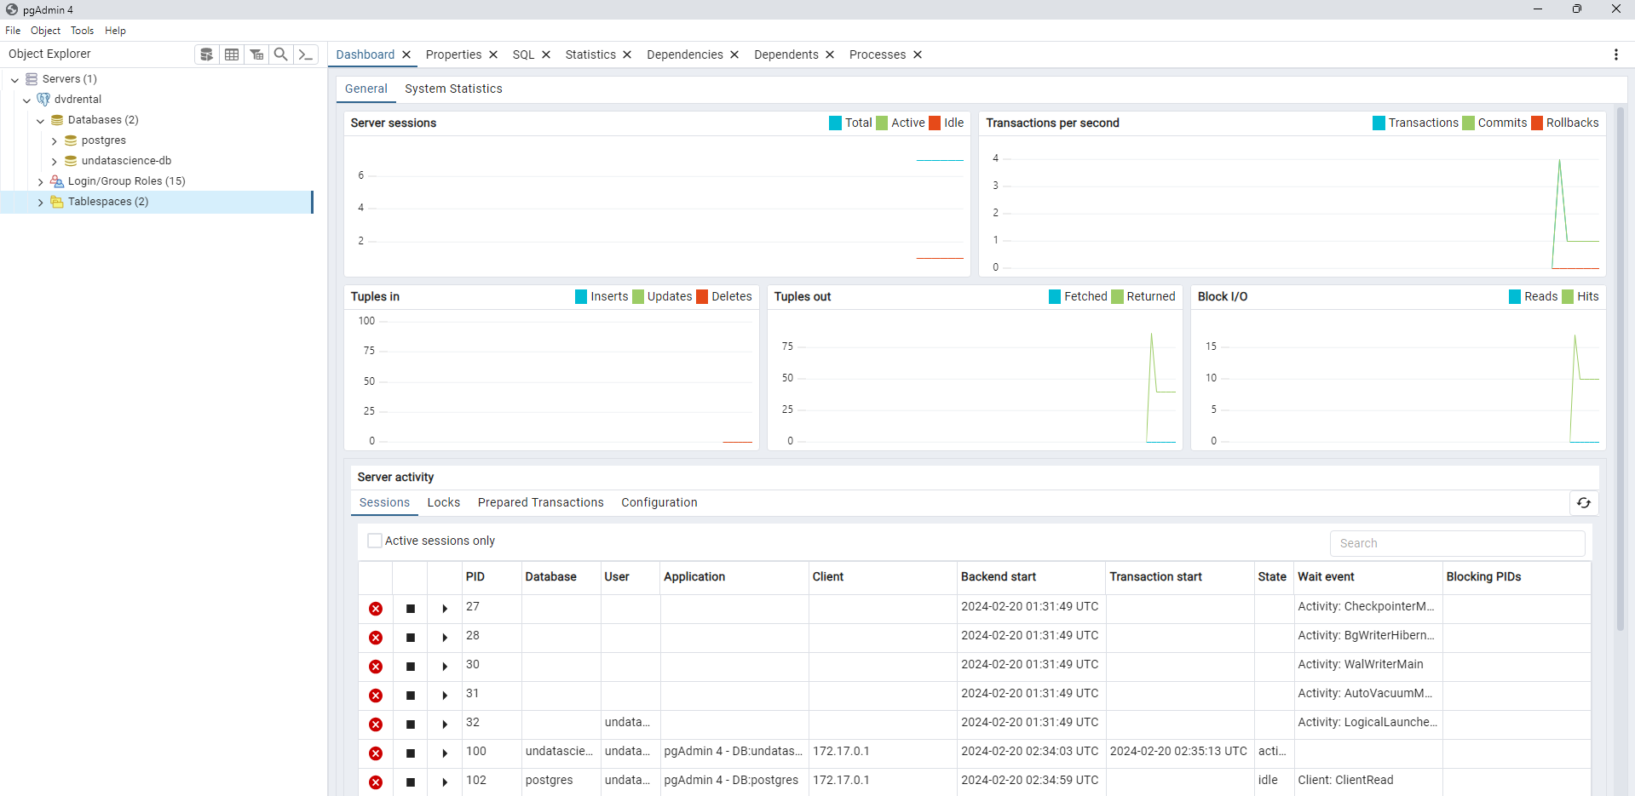1635x796 pixels.
Task: Collapse the dvdrental server node
Action: click(x=27, y=100)
